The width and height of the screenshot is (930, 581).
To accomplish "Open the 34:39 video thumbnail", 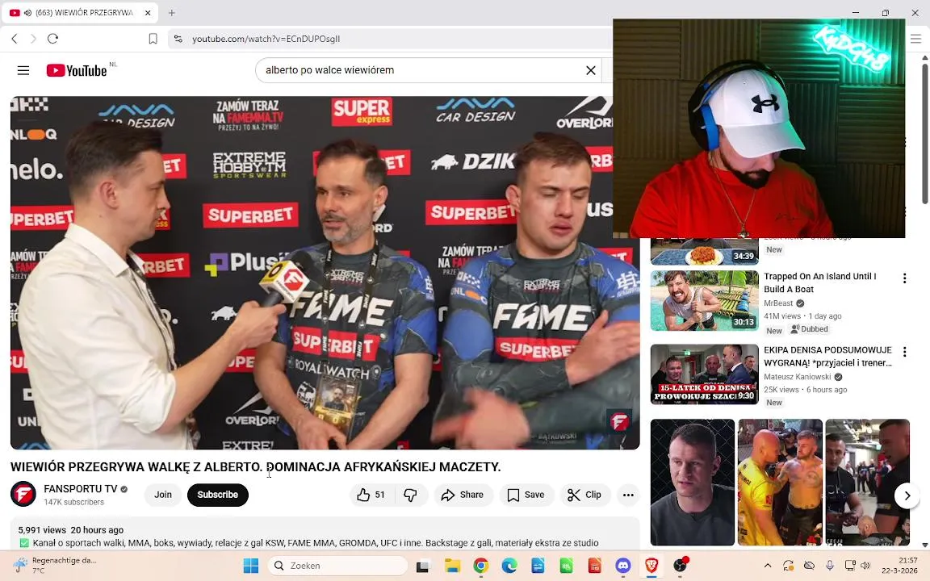I will [x=705, y=252].
